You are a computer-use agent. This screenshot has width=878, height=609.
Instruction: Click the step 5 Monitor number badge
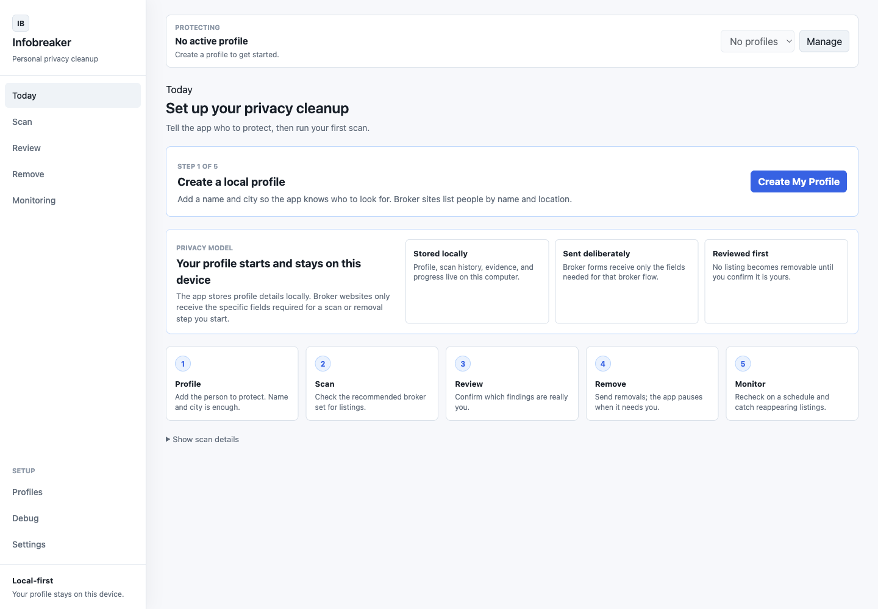pyautogui.click(x=743, y=364)
